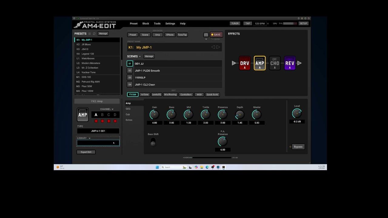Click the Gain knob

(154, 114)
